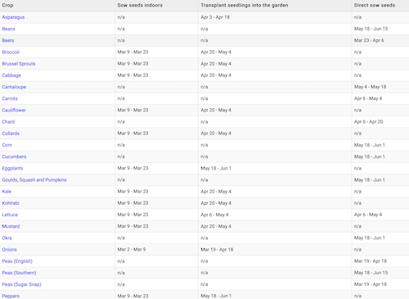This screenshot has width=409, height=299.
Task: Click the Cantaloupe crop link
Action: pyautogui.click(x=14, y=87)
